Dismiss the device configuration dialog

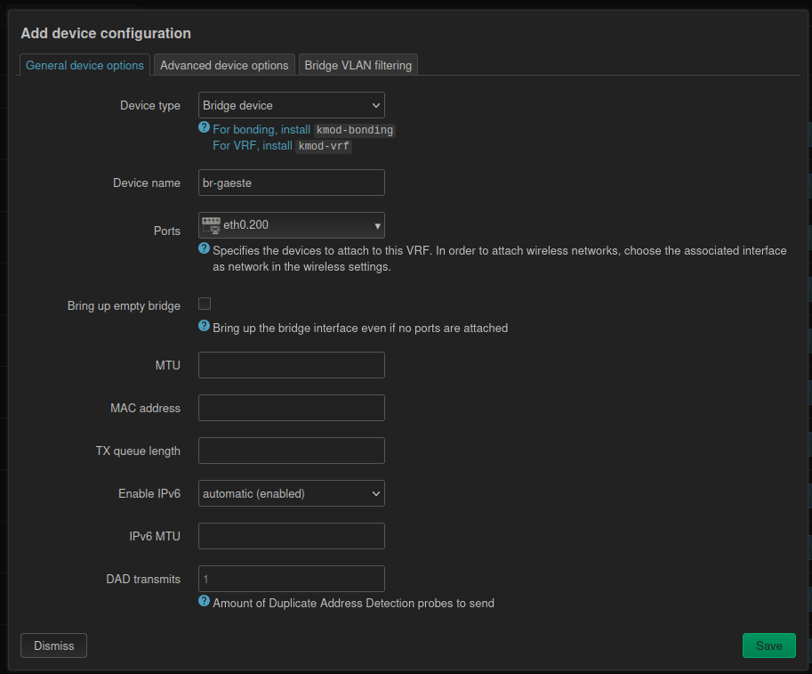click(x=54, y=646)
